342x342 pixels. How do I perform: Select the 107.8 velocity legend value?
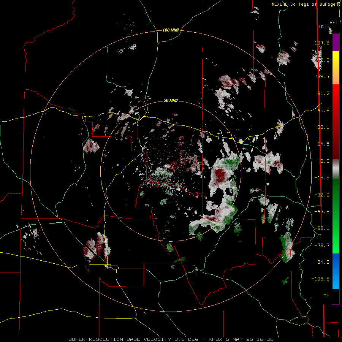[x=322, y=43]
